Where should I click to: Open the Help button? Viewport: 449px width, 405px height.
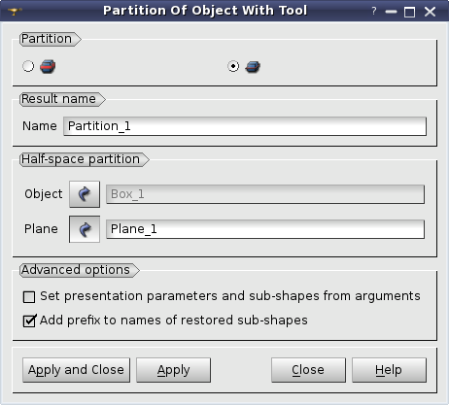click(x=389, y=370)
